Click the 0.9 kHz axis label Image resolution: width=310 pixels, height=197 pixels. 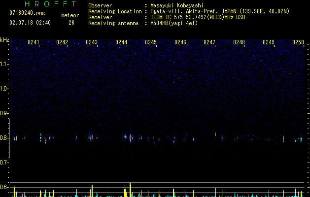(x=4, y=113)
